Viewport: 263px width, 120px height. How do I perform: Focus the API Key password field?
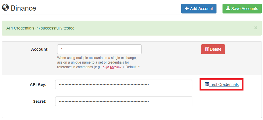tap(124, 84)
